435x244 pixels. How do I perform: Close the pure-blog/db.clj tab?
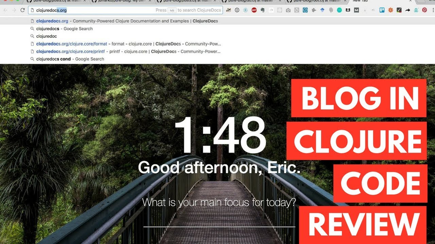(x=281, y=1)
